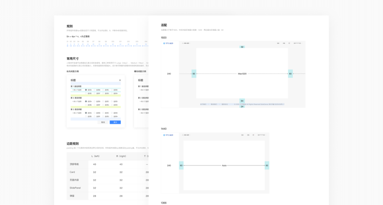Click the 取消 button in the dialog
The image size is (383, 205).
point(103,122)
